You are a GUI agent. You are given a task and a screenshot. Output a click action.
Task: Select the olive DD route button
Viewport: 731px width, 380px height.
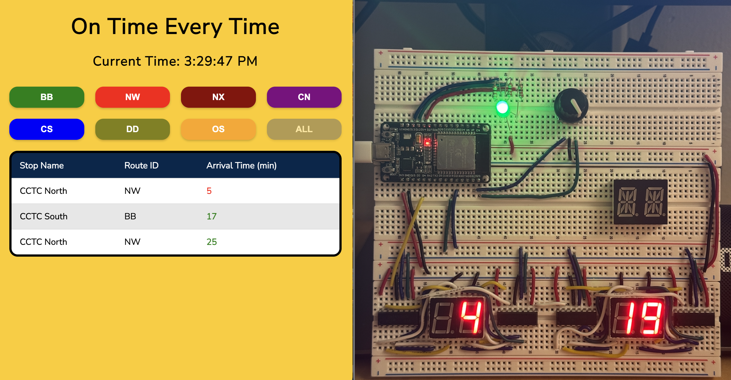click(133, 129)
